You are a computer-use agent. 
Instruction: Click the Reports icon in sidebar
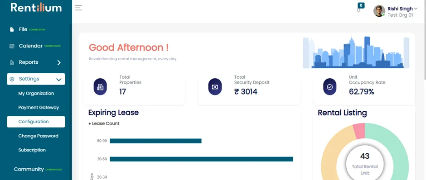(12, 62)
